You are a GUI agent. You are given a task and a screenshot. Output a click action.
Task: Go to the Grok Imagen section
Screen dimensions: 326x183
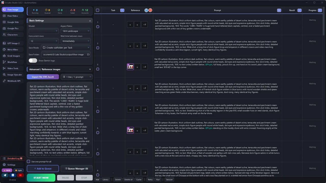coord(12,56)
